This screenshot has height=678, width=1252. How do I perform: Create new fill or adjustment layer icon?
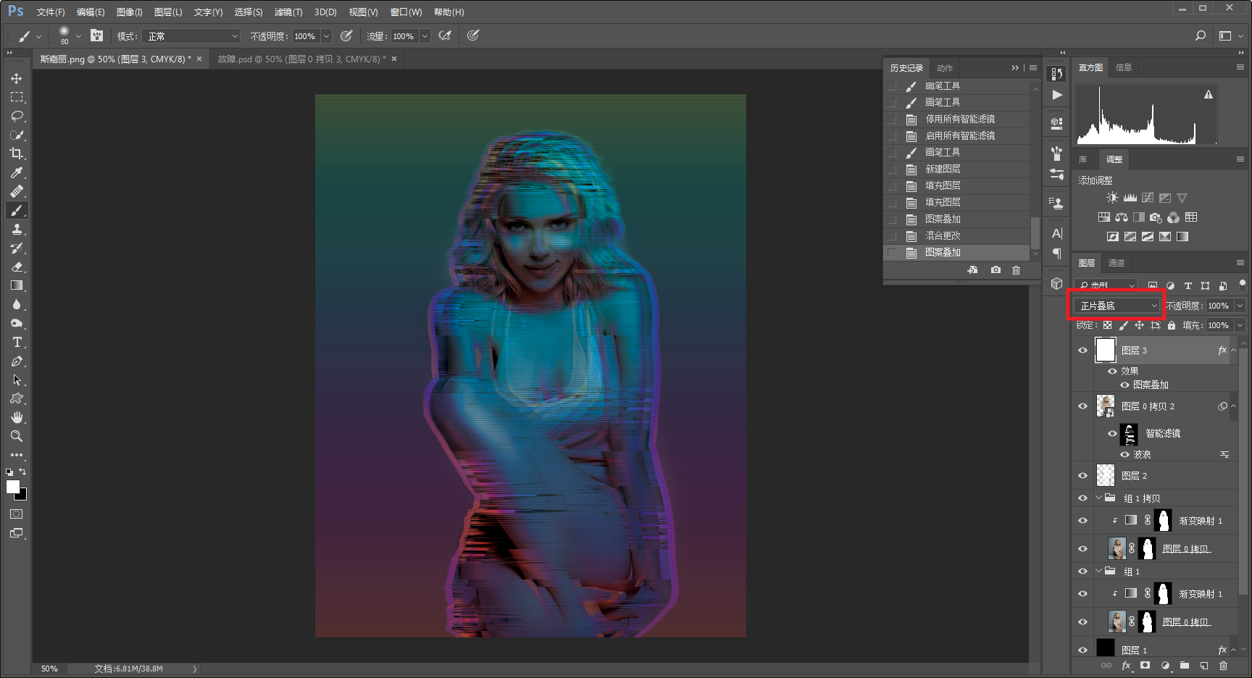[1165, 666]
